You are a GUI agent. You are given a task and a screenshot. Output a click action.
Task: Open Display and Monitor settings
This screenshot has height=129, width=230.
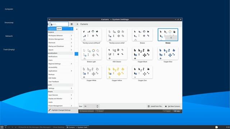coord(60,99)
